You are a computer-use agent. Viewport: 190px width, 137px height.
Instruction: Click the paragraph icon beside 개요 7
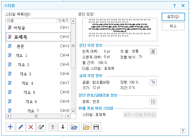coord(10,110)
